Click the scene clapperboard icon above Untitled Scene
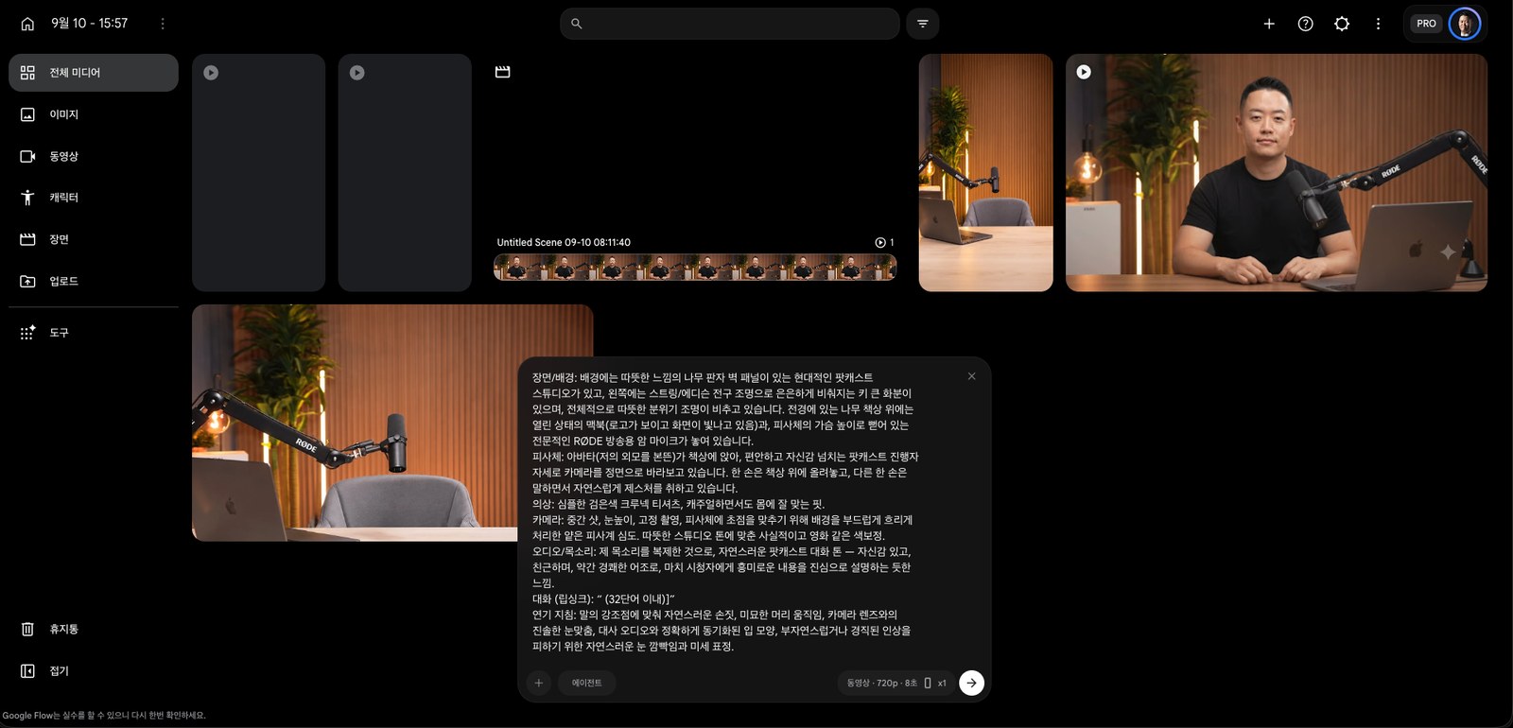 [503, 72]
